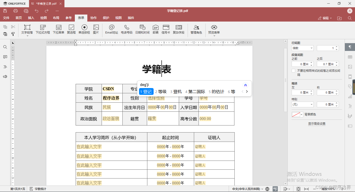Select IME candidate 1 登记
Screen dimensions: 355x192
pyautogui.click(x=146, y=91)
